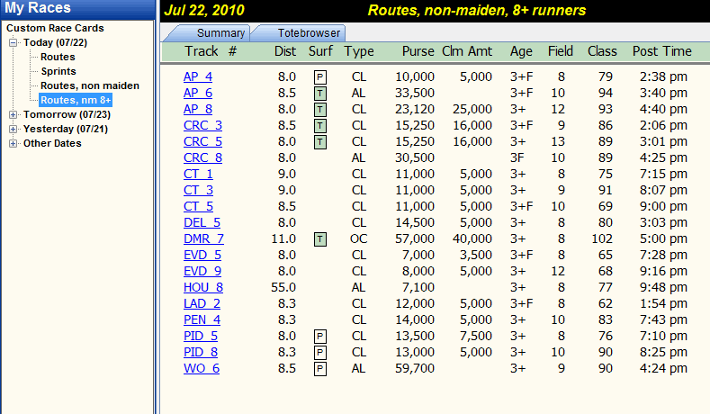
Task: Click the OC type for DMR 7
Action: tap(359, 239)
